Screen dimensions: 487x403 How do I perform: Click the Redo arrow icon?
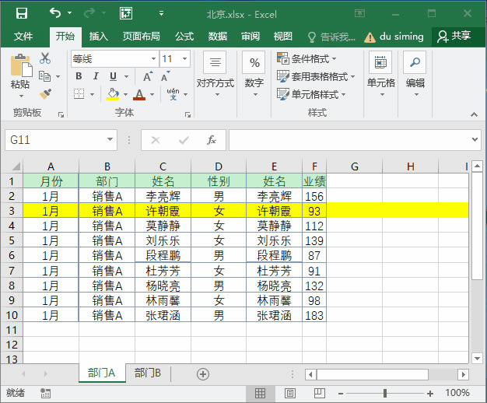pos(89,13)
